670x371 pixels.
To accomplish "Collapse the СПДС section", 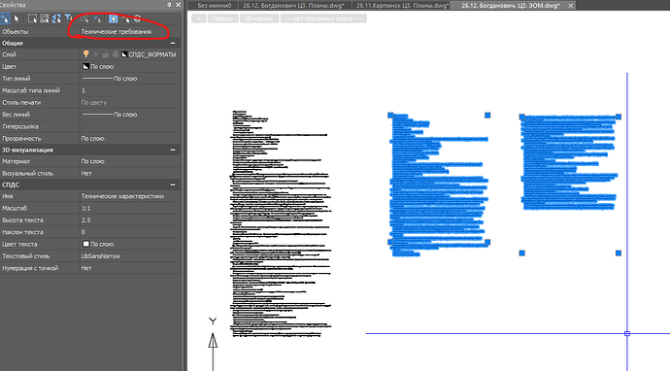I will point(173,185).
